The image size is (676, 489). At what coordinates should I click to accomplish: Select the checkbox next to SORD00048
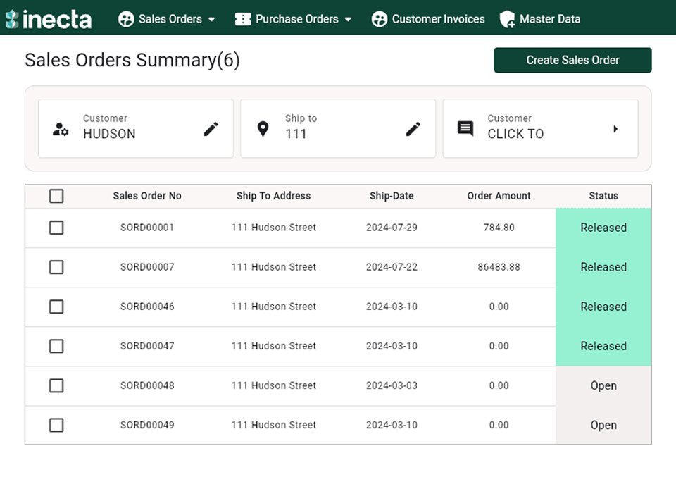click(56, 385)
